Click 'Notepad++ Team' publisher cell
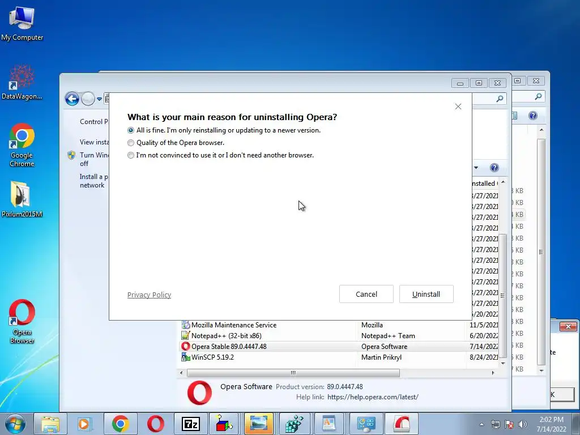 coord(388,336)
